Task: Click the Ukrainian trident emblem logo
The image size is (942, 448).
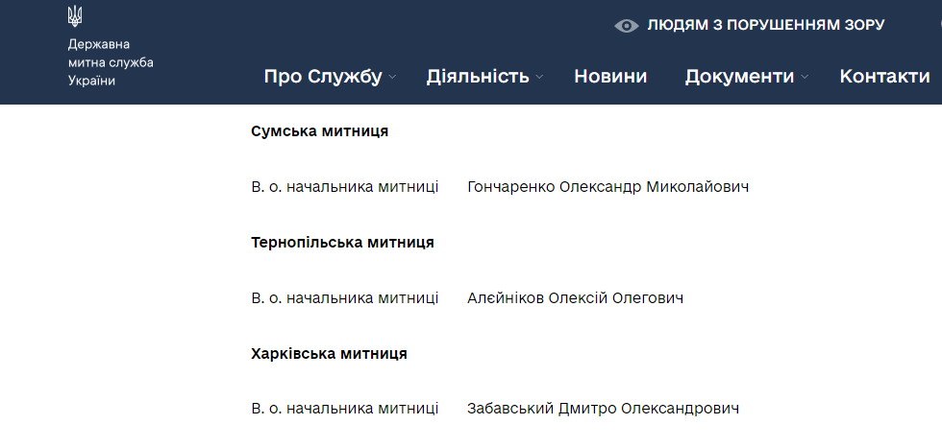Action: [75, 16]
